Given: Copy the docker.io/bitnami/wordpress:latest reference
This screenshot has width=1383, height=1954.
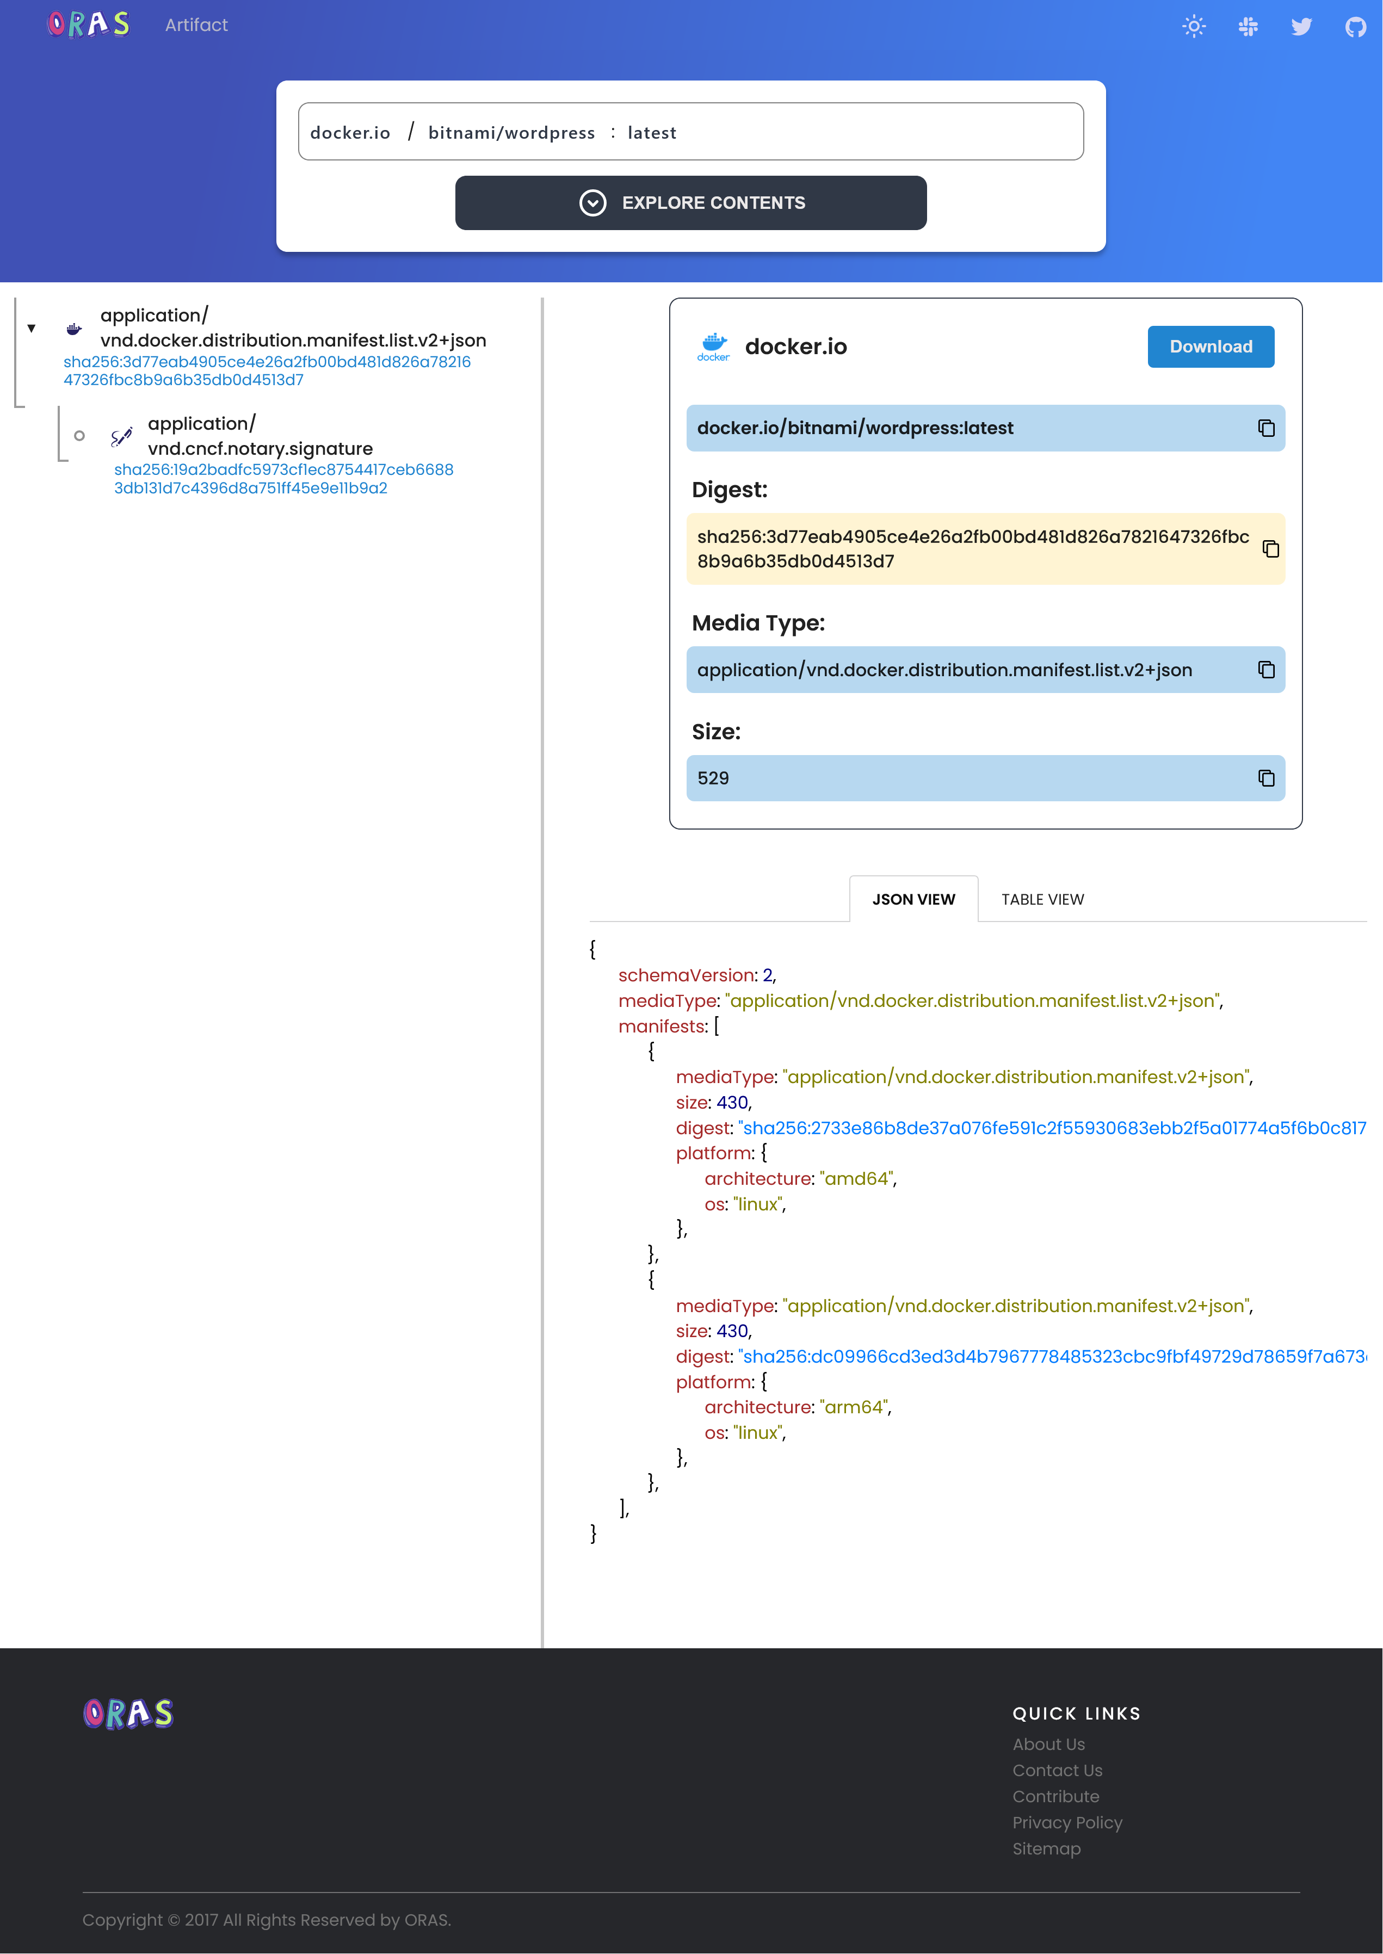Looking at the screenshot, I should (x=1265, y=428).
